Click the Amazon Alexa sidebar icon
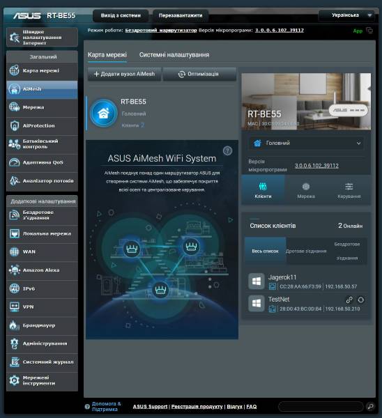This screenshot has height=418, width=382. coord(15,270)
